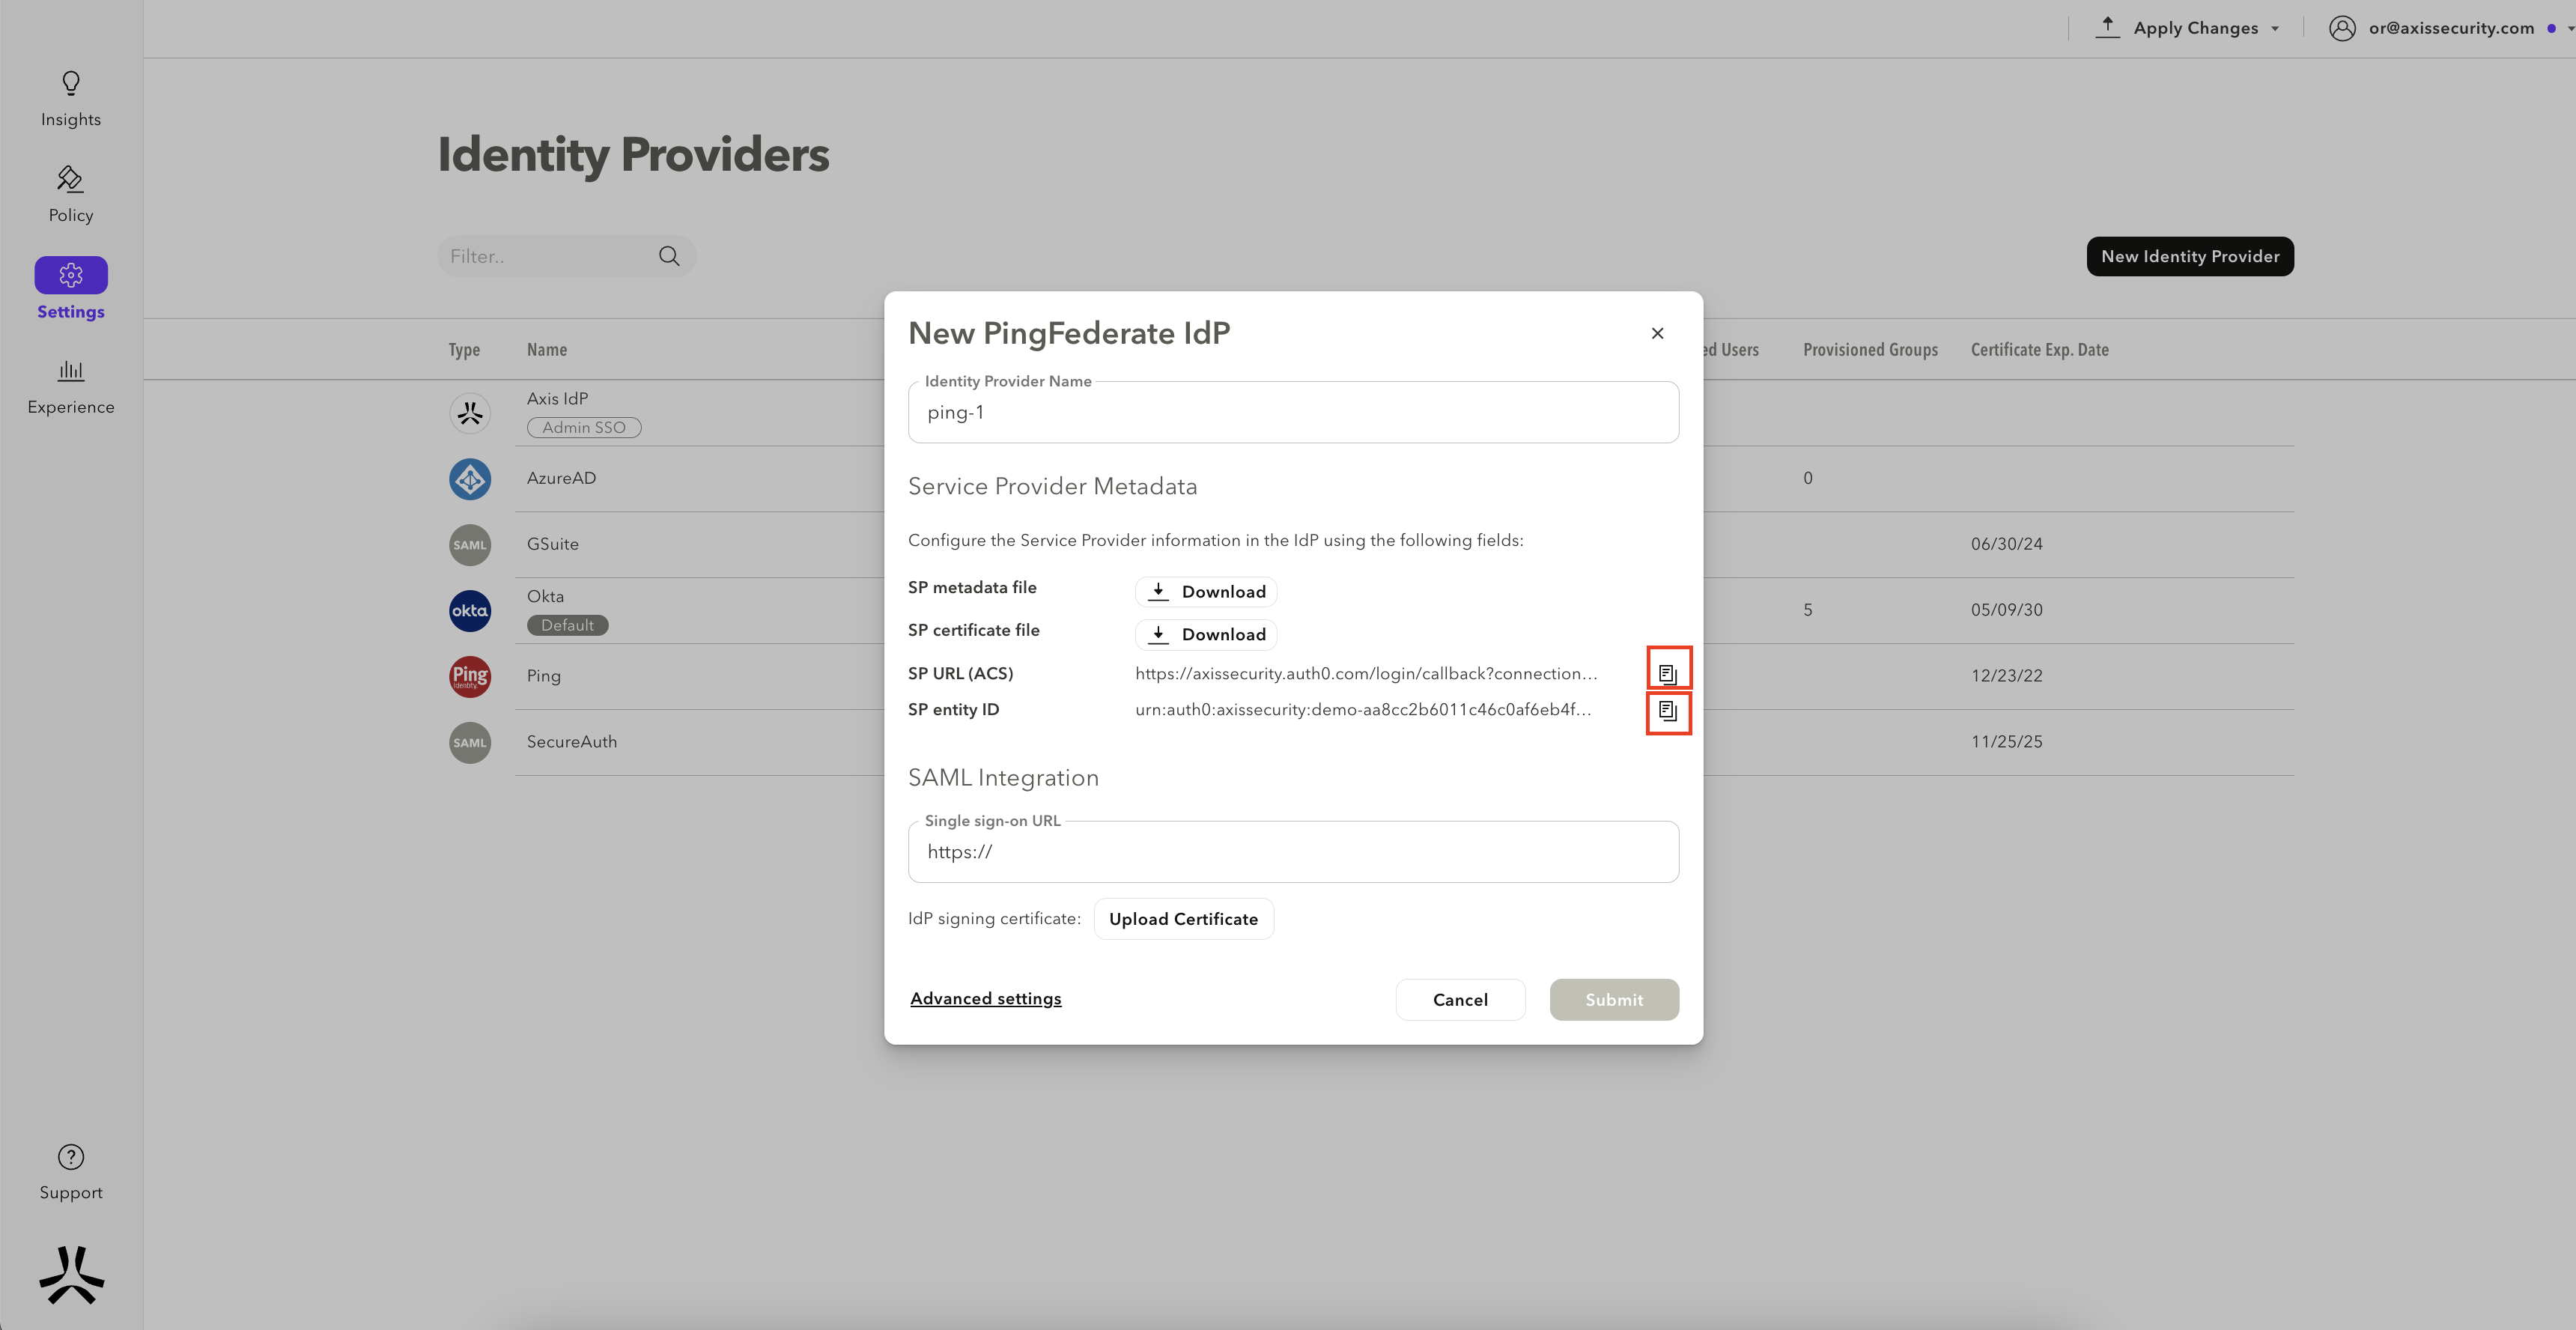The height and width of the screenshot is (1330, 2576).
Task: Select the Ping row name
Action: [543, 676]
